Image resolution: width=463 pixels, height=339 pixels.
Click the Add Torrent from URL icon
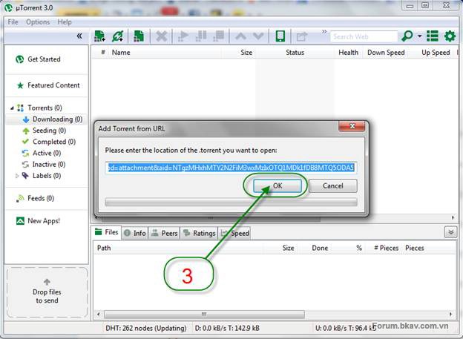(x=117, y=36)
